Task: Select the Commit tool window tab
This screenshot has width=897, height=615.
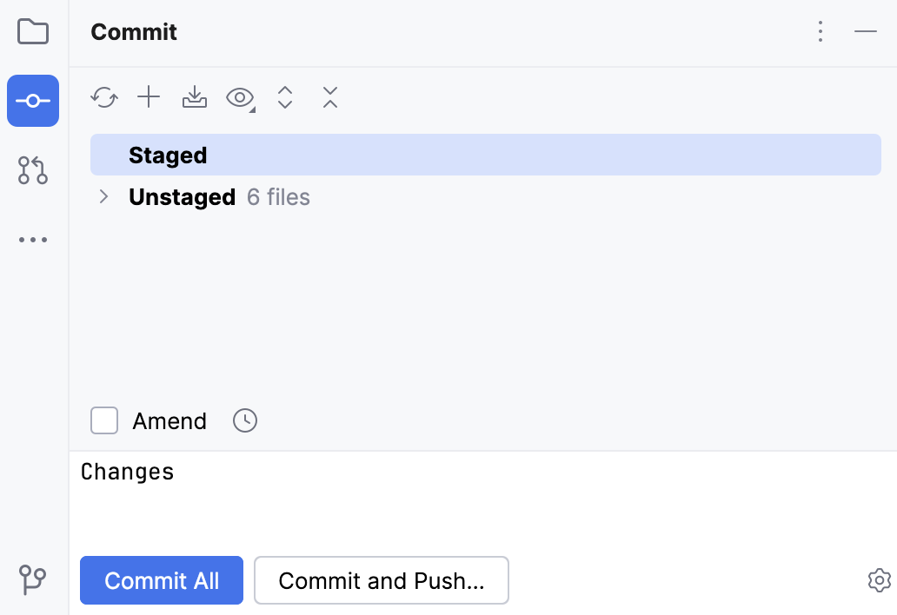Action: coord(33,101)
